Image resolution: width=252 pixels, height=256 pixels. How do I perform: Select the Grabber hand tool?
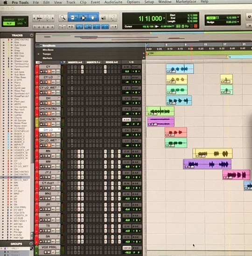click(x=93, y=17)
